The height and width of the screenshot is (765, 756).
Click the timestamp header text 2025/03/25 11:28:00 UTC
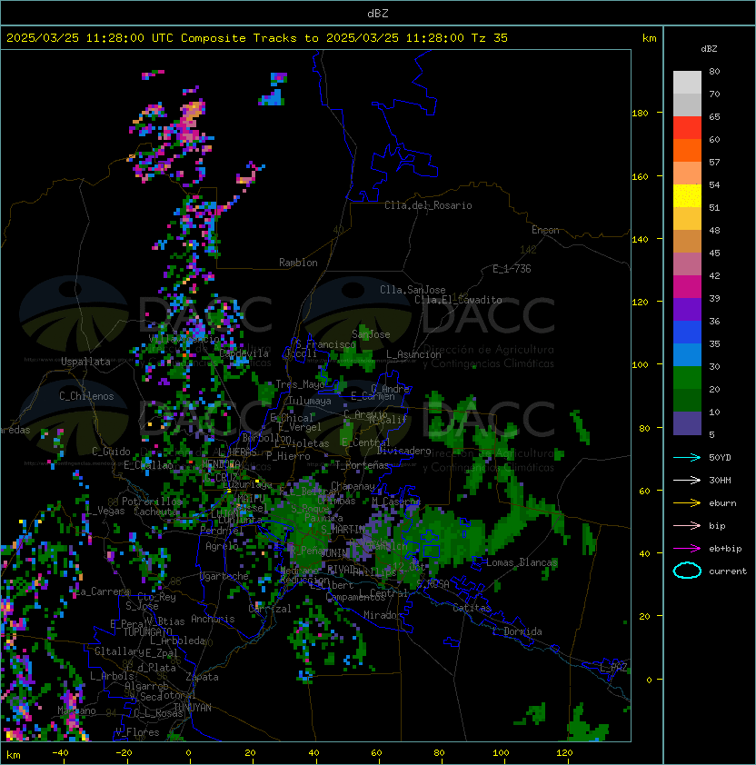pos(90,38)
